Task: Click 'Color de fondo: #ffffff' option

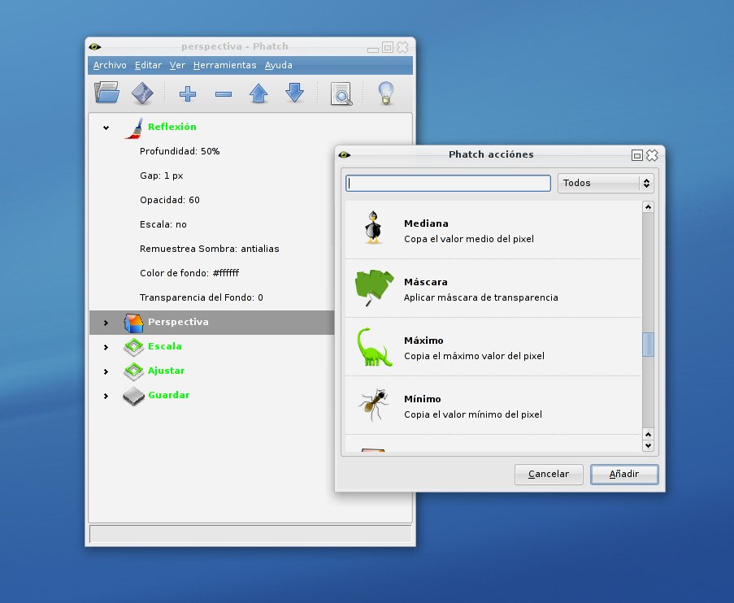Action: tap(189, 273)
